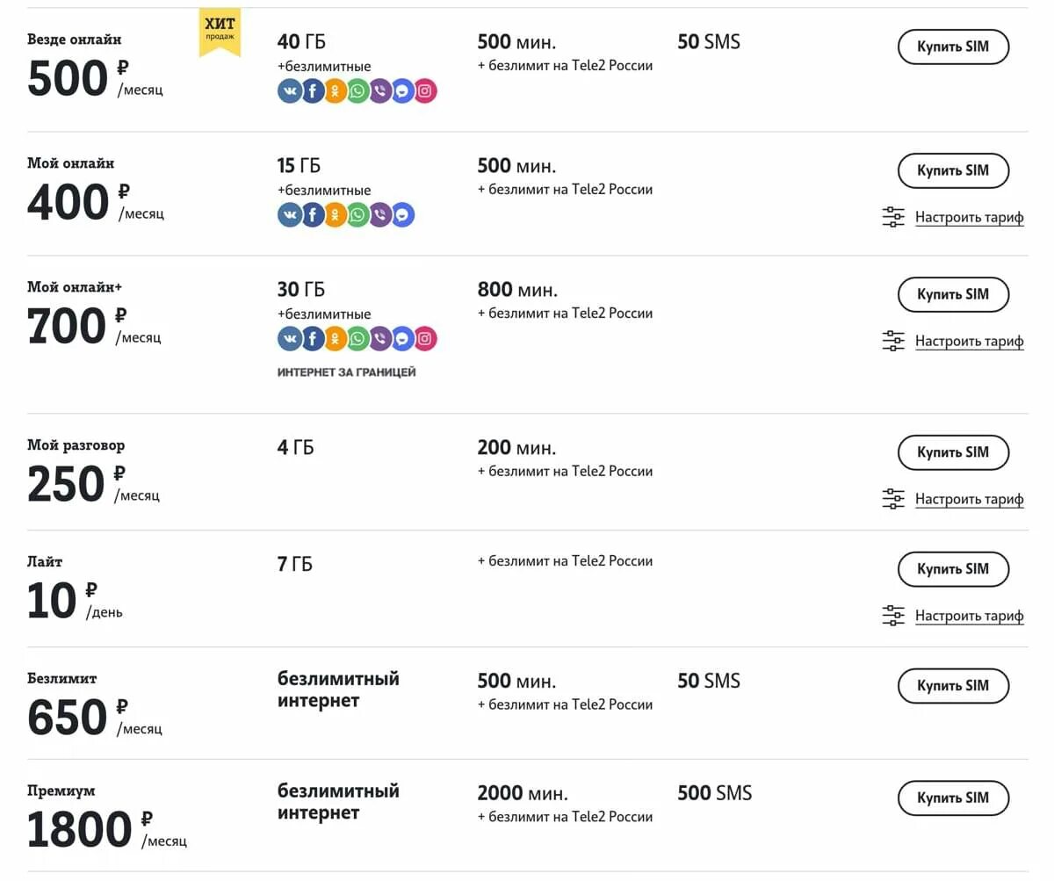The image size is (1054, 881).
Task: Select the Мой онлайн+ tariff name
Action: (x=76, y=287)
